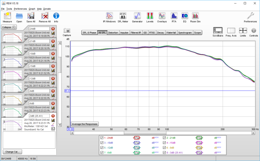Remove the -3dB (25.4V) measurement
This screenshot has width=260, height=161.
coord(53,116)
